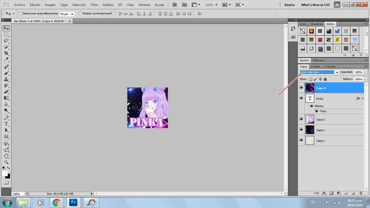
Task: Select the Brush tool
Action: point(6,73)
